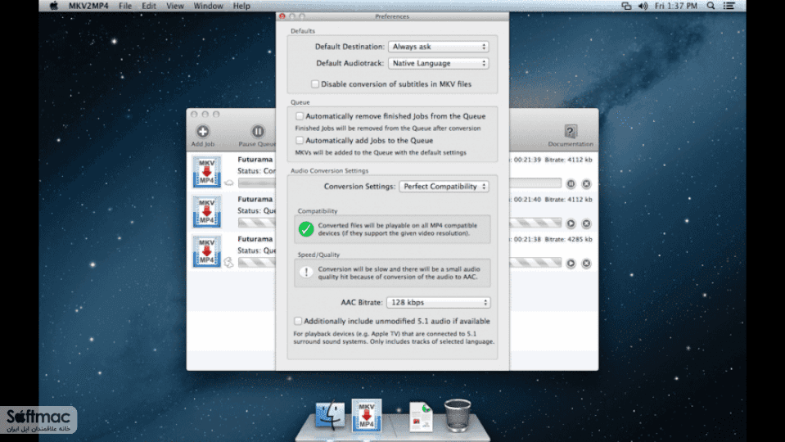Open the document icon in the Dock

[421, 417]
